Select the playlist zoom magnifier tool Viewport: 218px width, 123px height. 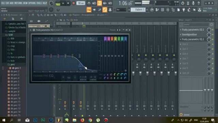pyautogui.click(x=62, y=15)
